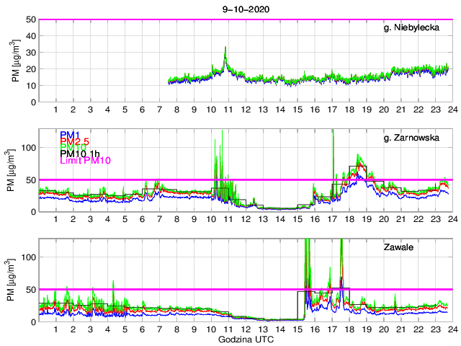Click the red PM2.5 legend entry
Image resolution: width=461 pixels, height=346 pixels.
point(74,141)
